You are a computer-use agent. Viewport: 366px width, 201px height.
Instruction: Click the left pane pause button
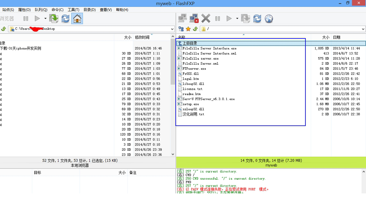[x=26, y=18]
